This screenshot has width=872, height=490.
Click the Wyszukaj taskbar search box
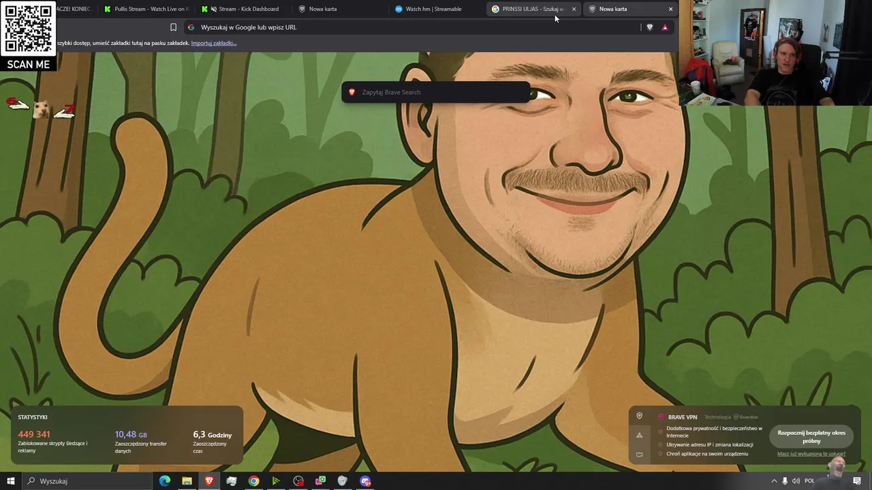(x=88, y=481)
